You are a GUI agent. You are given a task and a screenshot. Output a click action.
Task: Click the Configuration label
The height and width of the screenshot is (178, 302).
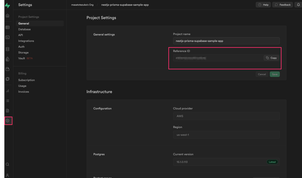pos(102,109)
